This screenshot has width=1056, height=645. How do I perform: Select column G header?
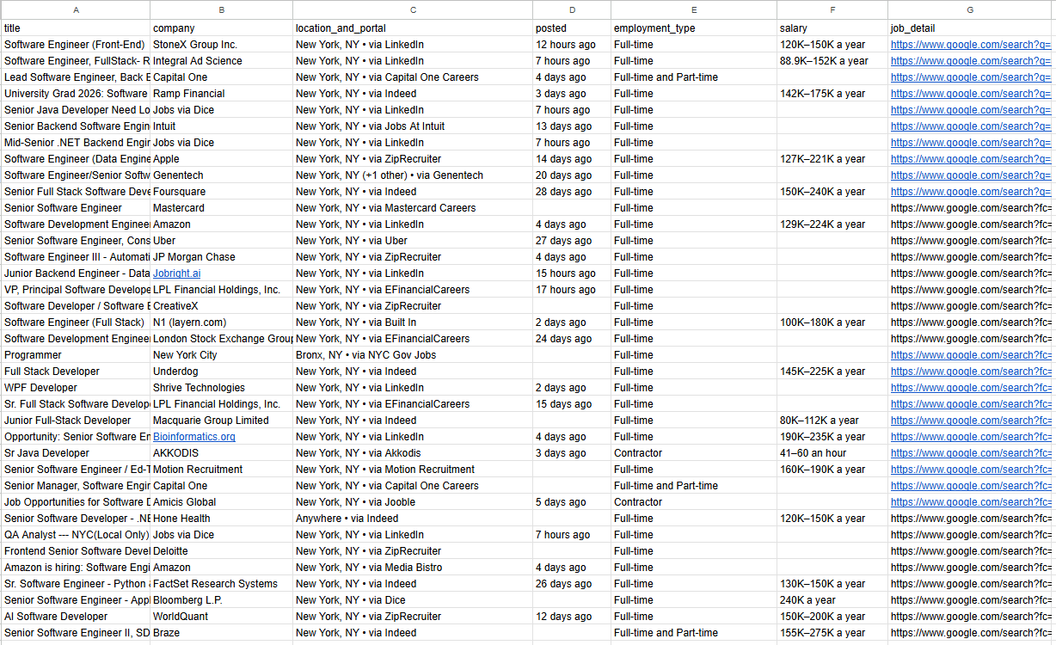[x=970, y=10]
